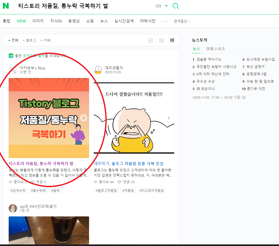Click the #탈옥 tag
Screen dimensions: 279x246
[55, 191]
